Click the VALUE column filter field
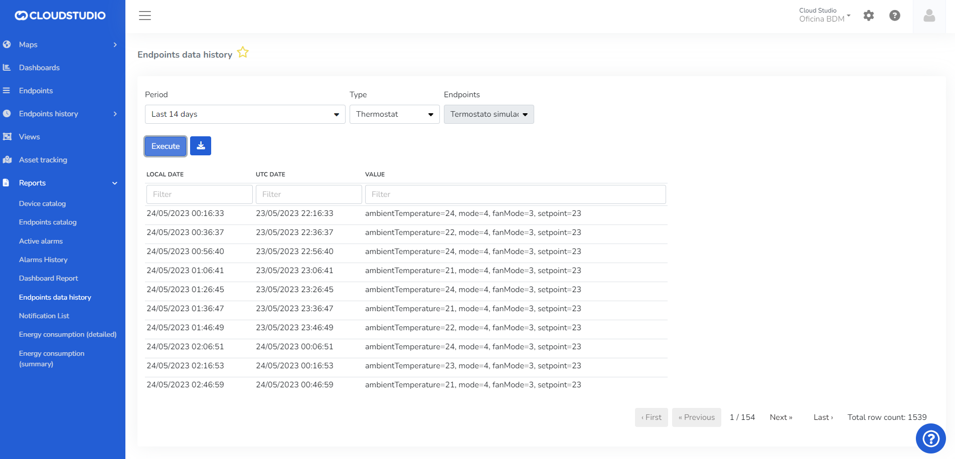The width and height of the screenshot is (955, 459). pyautogui.click(x=515, y=194)
